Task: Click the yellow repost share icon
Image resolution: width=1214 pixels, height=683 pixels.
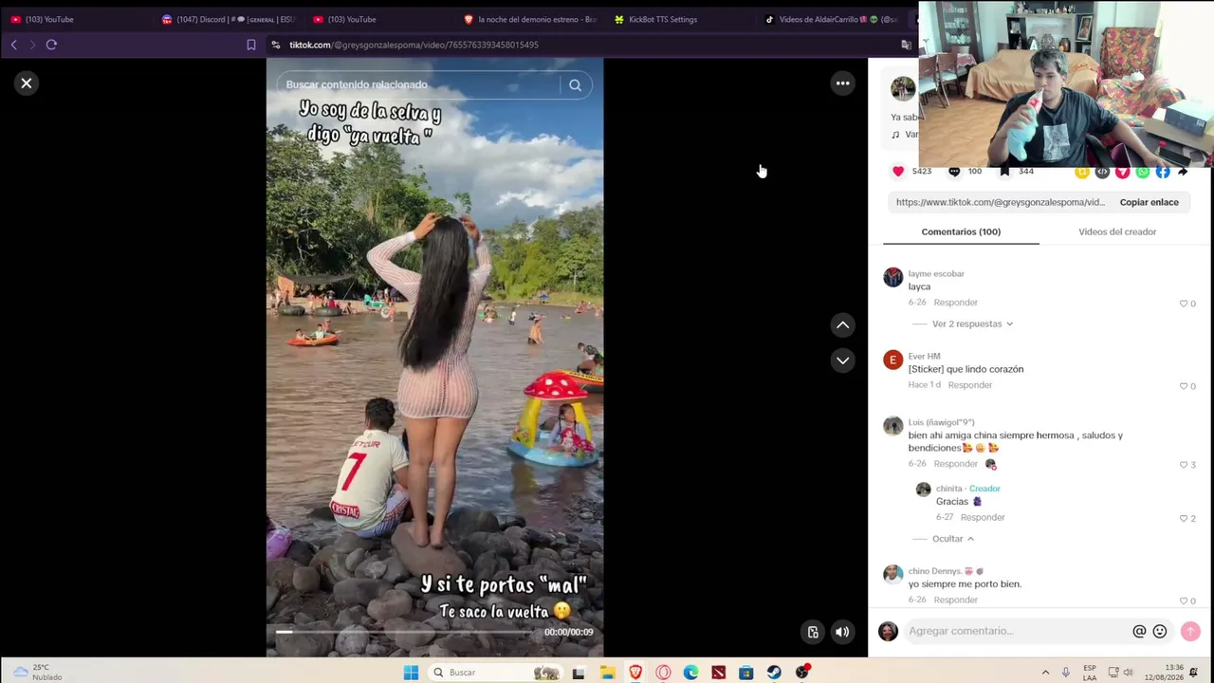Action: point(1082,172)
